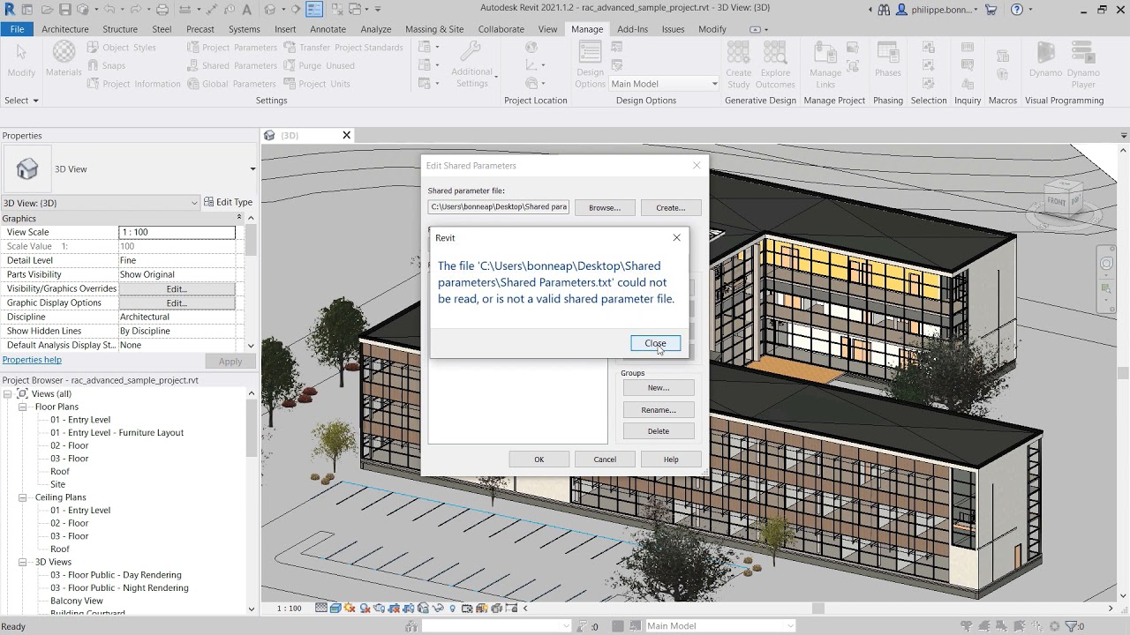Close the Revit error message
The width and height of the screenshot is (1130, 635).
(655, 343)
